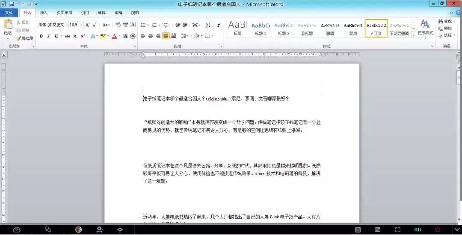462x235 pixels.
Task: Open the highlight color dropdown arrow
Action: (x=108, y=36)
